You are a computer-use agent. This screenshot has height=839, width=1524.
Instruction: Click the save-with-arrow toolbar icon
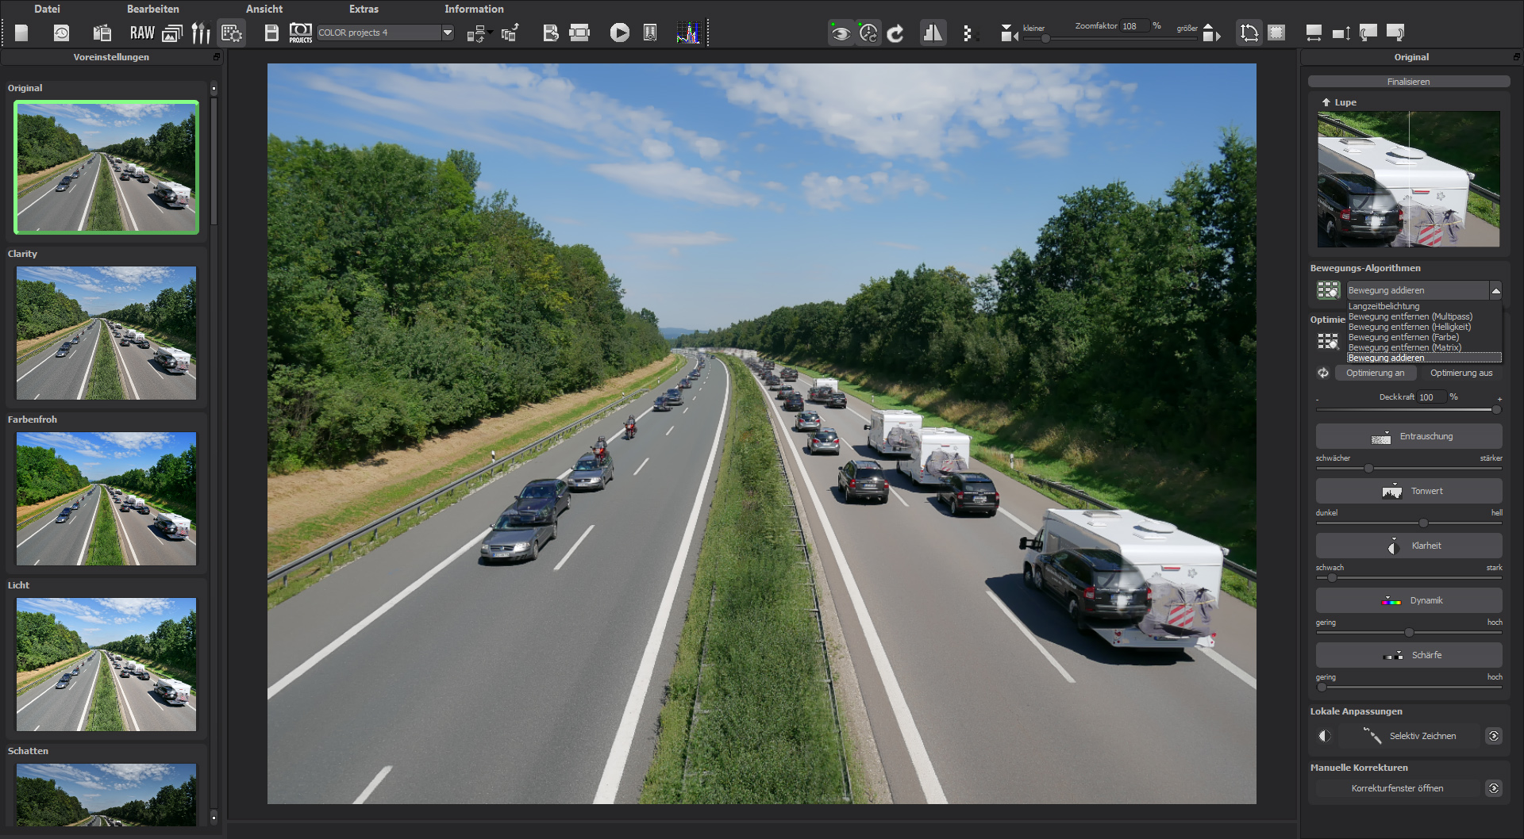(x=550, y=33)
